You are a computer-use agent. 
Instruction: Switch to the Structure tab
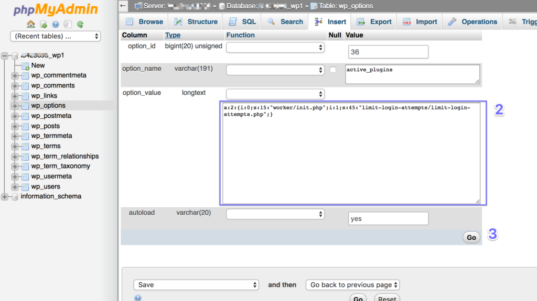click(195, 21)
